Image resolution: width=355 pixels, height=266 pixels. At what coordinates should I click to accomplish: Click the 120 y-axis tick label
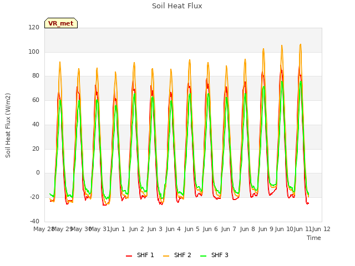click(x=34, y=27)
